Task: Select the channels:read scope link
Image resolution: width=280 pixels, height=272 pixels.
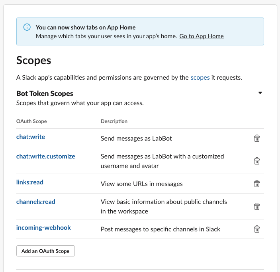Action: click(x=36, y=202)
